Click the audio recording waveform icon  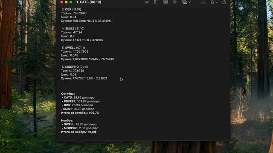pos(174,2)
